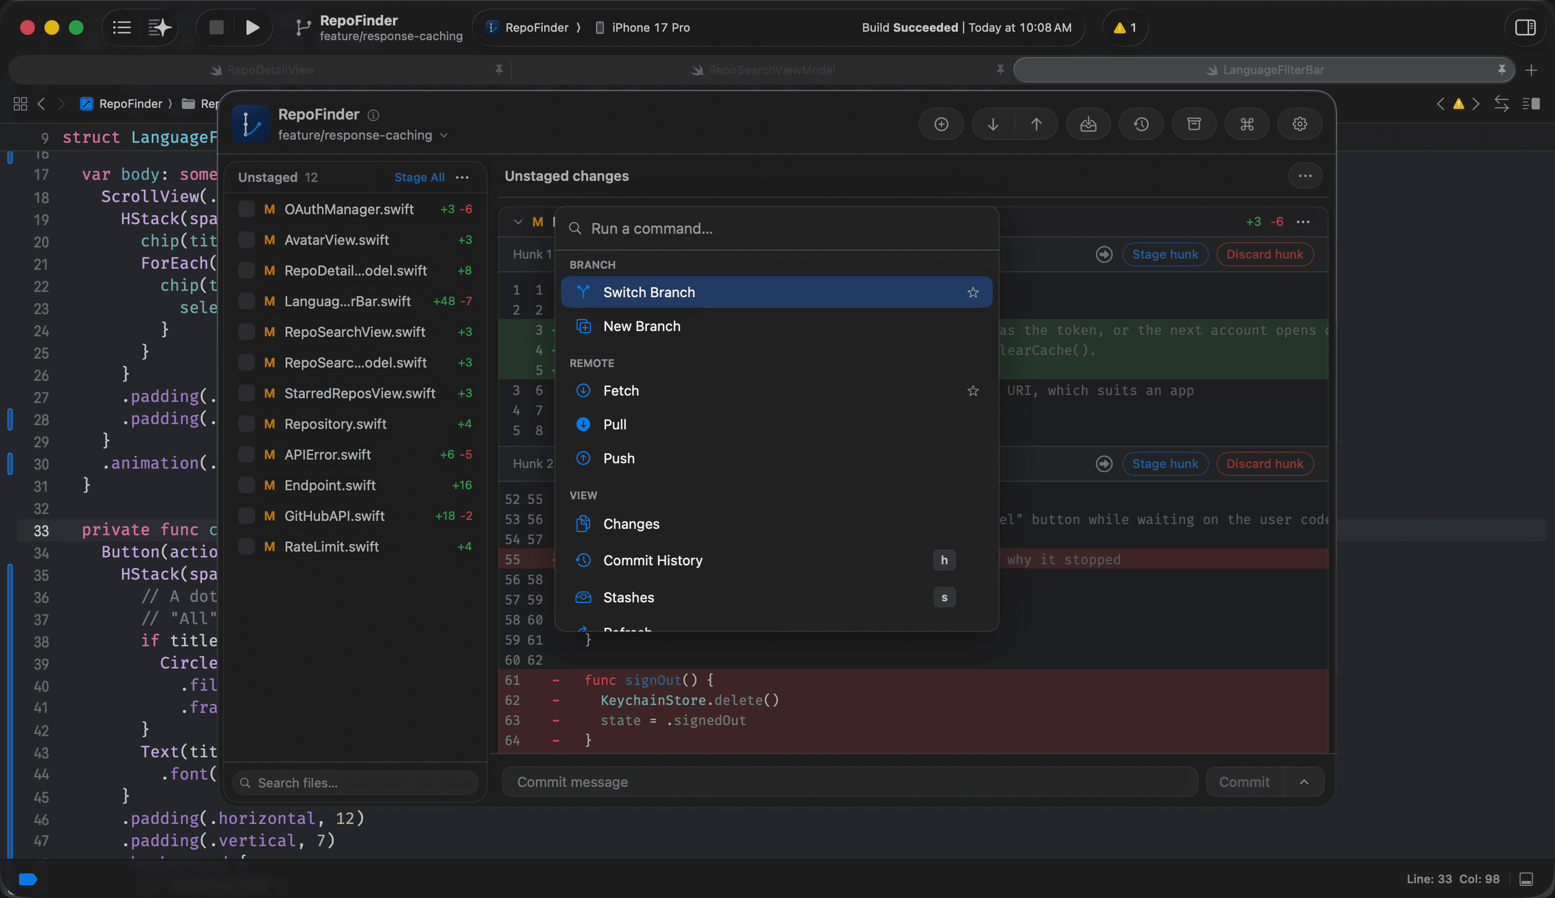Click the new item plus icon in the RepoFinder git panel
This screenshot has width=1555, height=898.
tap(940, 124)
